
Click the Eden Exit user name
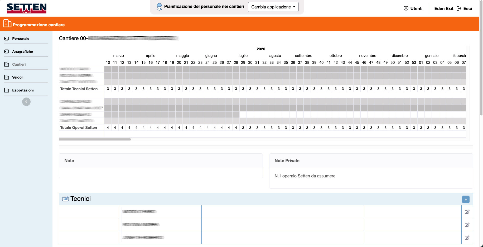tap(444, 8)
